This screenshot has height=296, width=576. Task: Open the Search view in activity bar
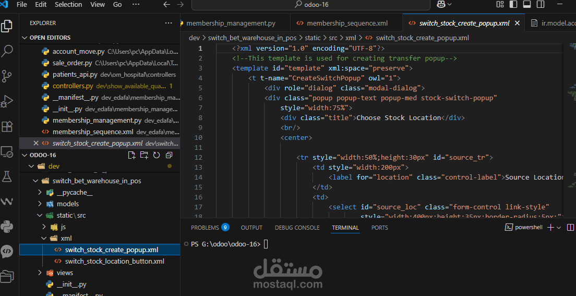[x=7, y=51]
